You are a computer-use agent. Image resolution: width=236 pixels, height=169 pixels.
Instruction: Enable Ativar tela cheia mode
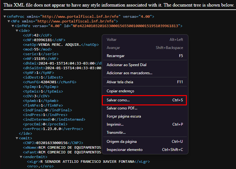(120, 82)
